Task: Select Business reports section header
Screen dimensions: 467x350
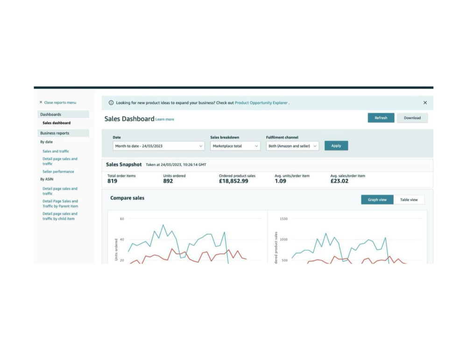Action: [63, 133]
